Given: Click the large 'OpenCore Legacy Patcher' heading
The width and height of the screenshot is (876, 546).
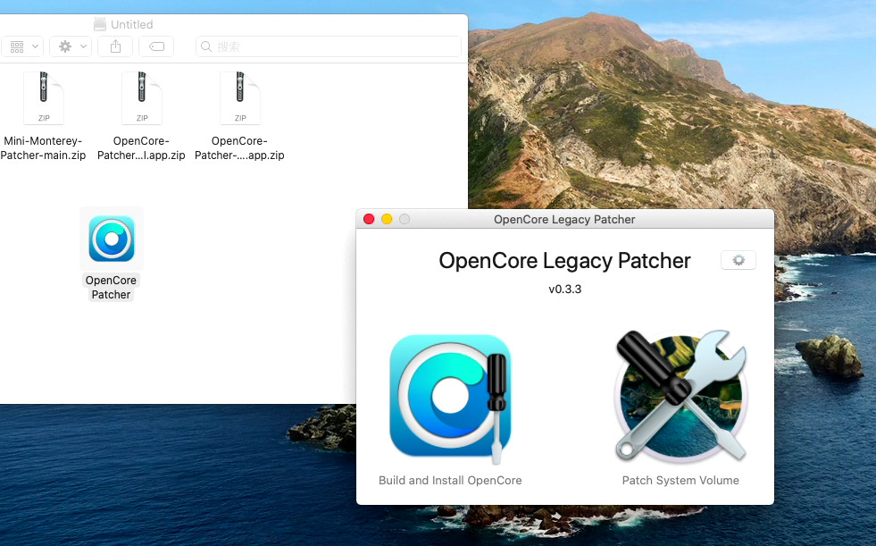Looking at the screenshot, I should (x=565, y=261).
